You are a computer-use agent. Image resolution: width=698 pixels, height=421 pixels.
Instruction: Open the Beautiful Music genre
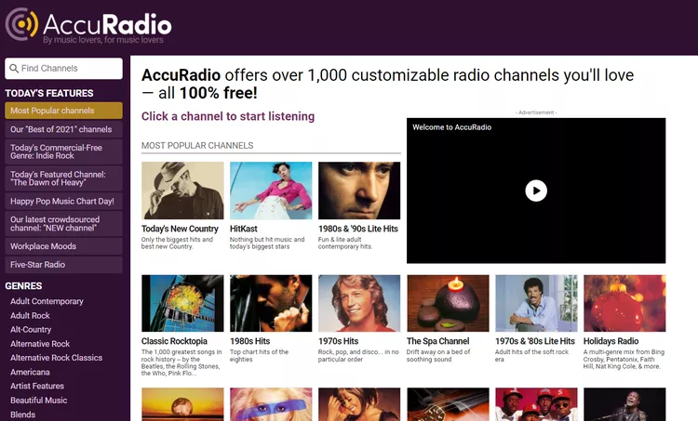click(39, 401)
